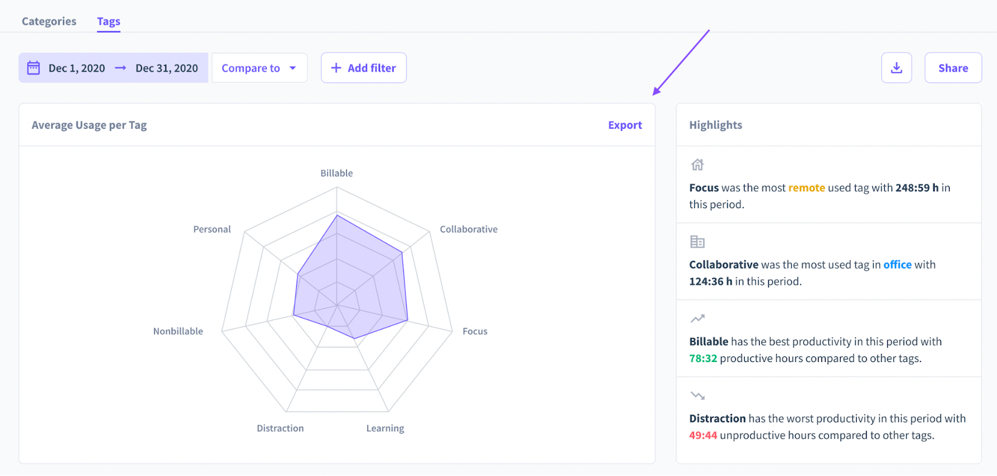Click the Personal label on radar chart
This screenshot has height=476, width=997.
pos(212,229)
